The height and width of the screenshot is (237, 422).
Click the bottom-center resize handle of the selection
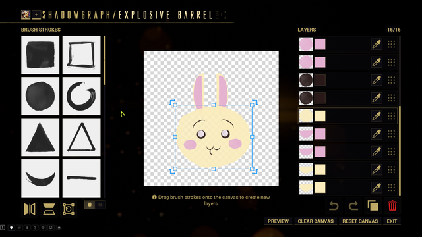tap(214, 169)
